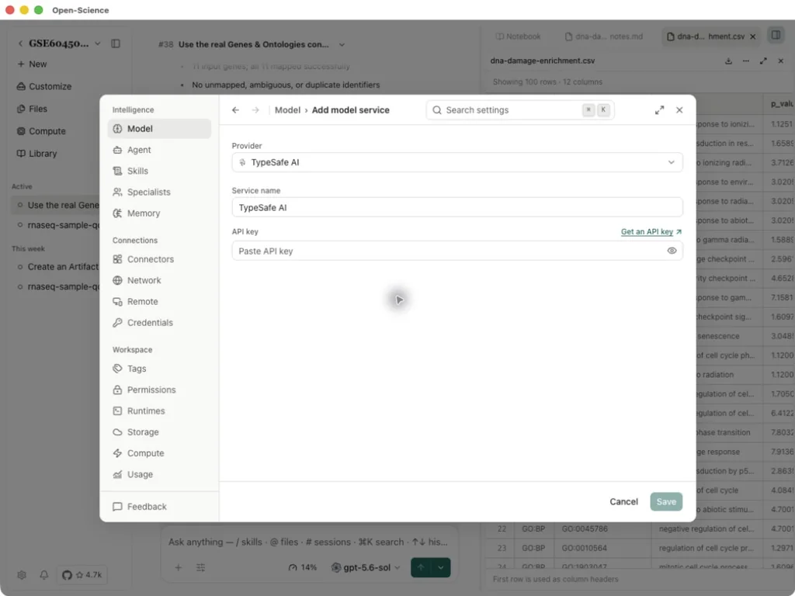This screenshot has width=795, height=596.
Task: Open the Provider dropdown showing TypeSafe AI
Action: (x=457, y=162)
